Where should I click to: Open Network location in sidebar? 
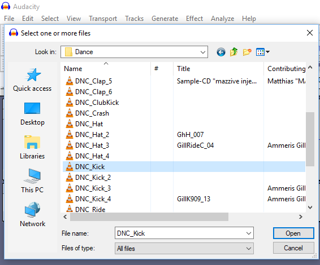pos(32,215)
